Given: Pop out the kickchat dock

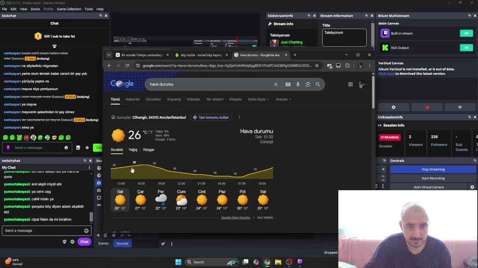Looking at the screenshot, I should coord(100,16).
